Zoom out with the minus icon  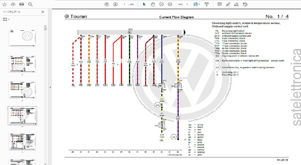tap(162, 4)
